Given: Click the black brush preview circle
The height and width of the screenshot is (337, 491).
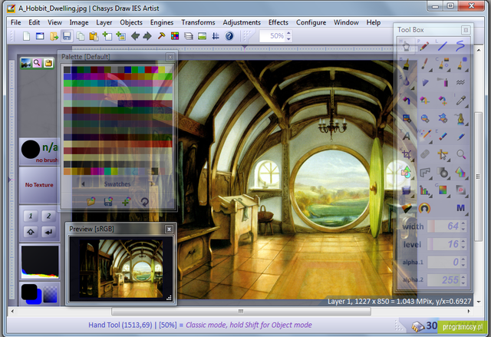Looking at the screenshot, I should point(31,150).
